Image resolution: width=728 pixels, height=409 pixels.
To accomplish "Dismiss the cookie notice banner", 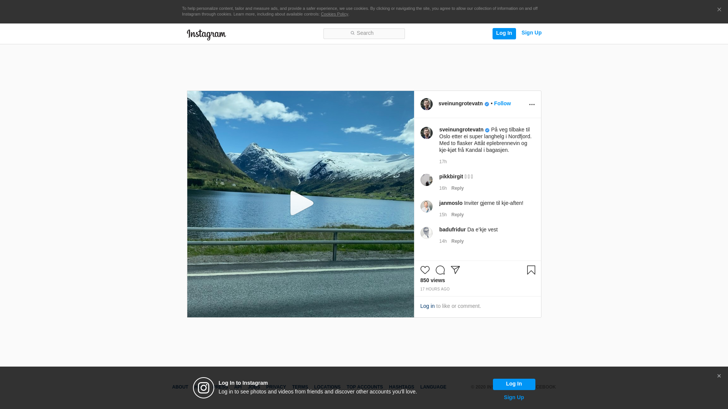I will tap(719, 10).
